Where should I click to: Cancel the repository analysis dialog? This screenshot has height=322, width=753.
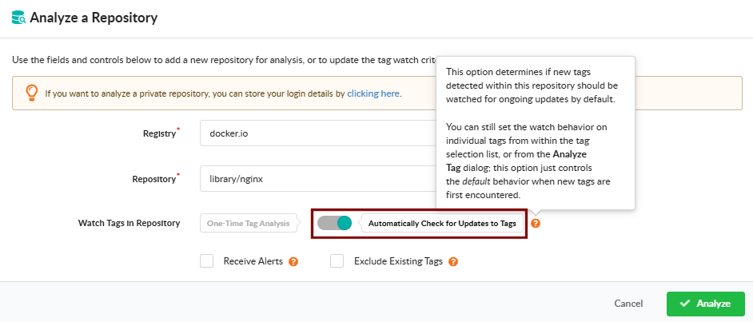(x=628, y=304)
